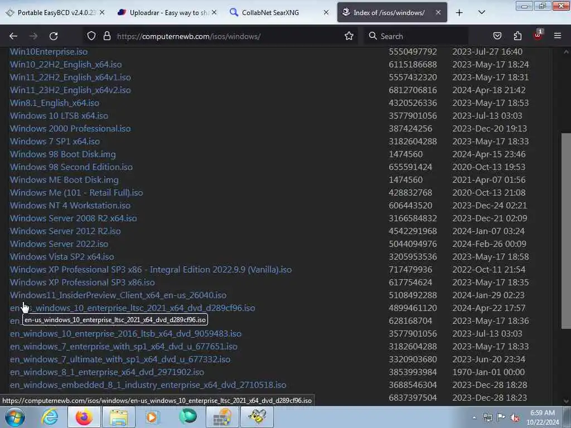Download Windows11_InsiderPreview_Client_x64 ISO
This screenshot has width=571, height=428.
[x=118, y=295]
